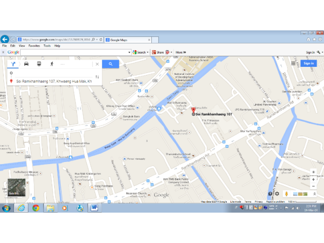Open the Favorites menu
The height and width of the screenshot is (243, 324).
34,46
